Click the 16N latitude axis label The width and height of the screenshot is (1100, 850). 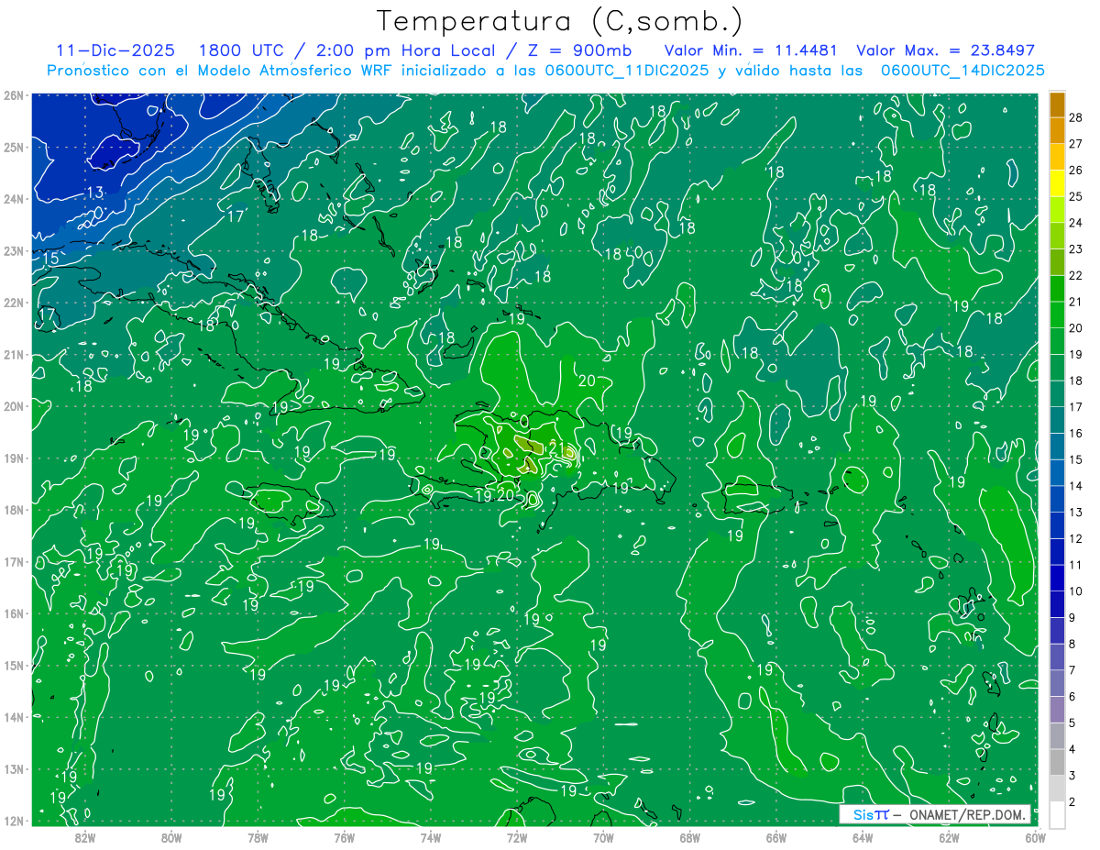(13, 613)
